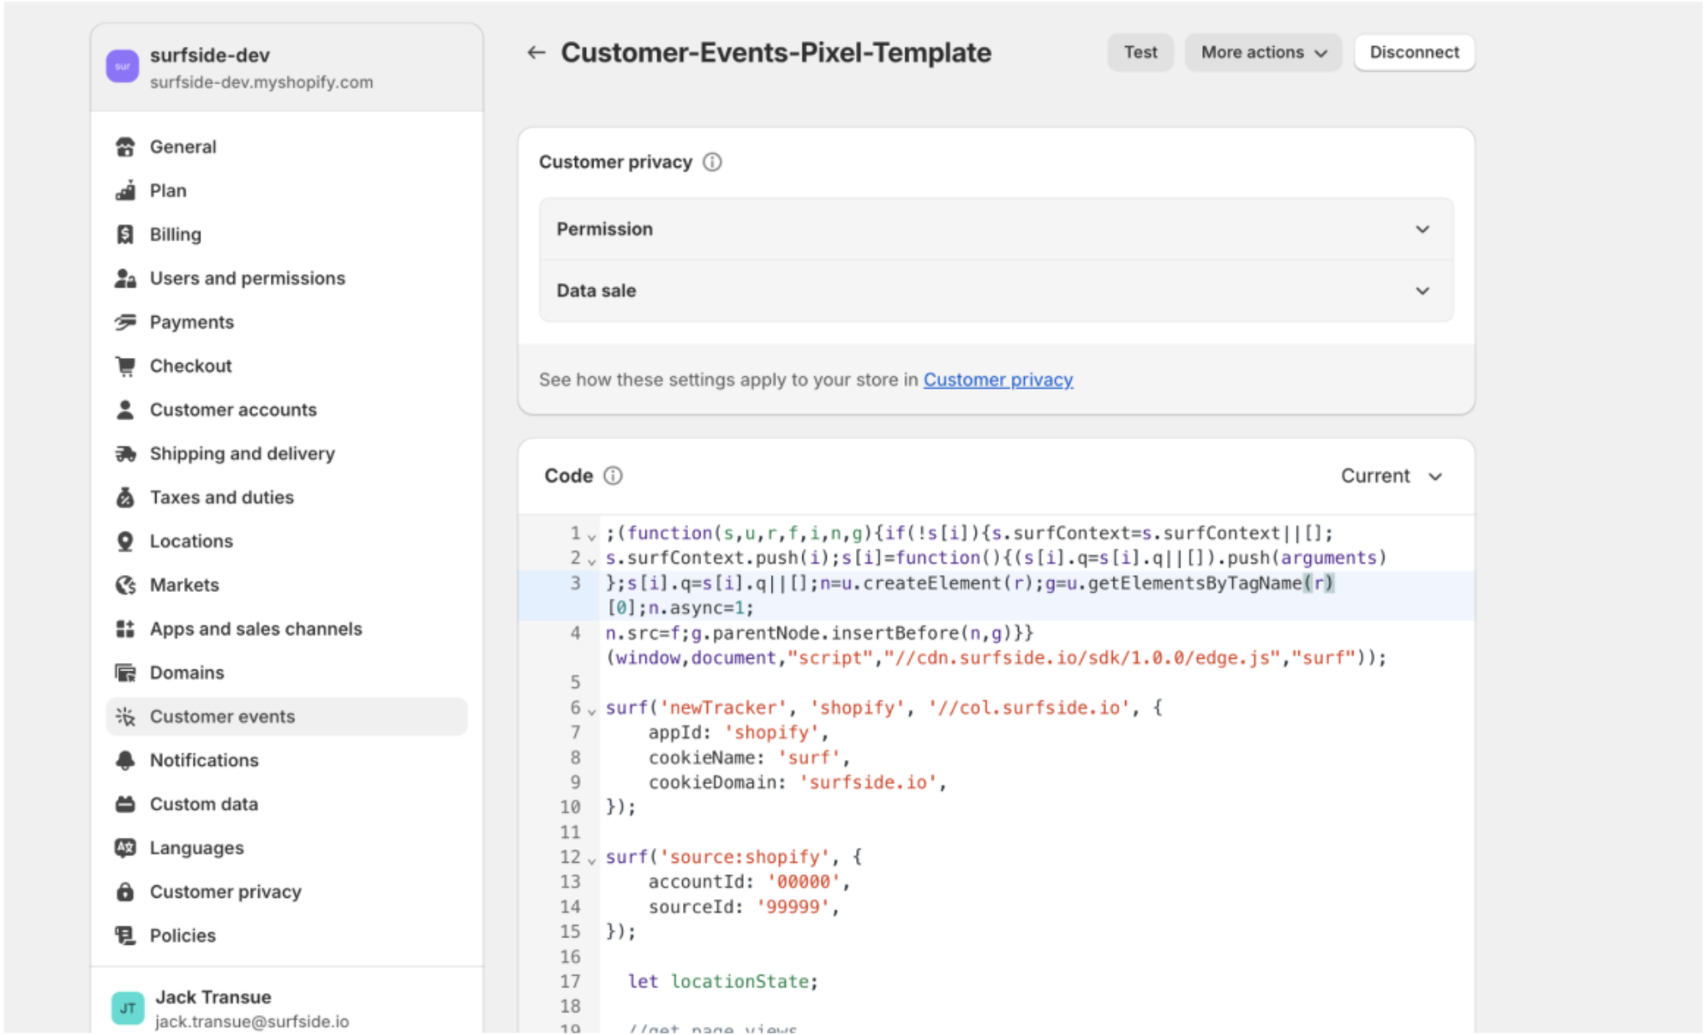This screenshot has height=1035, width=1707.
Task: Open Shipping and delivery settings
Action: (287, 454)
